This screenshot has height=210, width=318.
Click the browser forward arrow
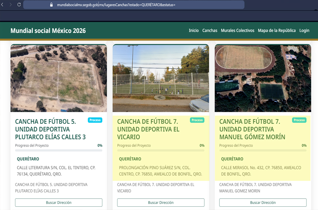11,5
